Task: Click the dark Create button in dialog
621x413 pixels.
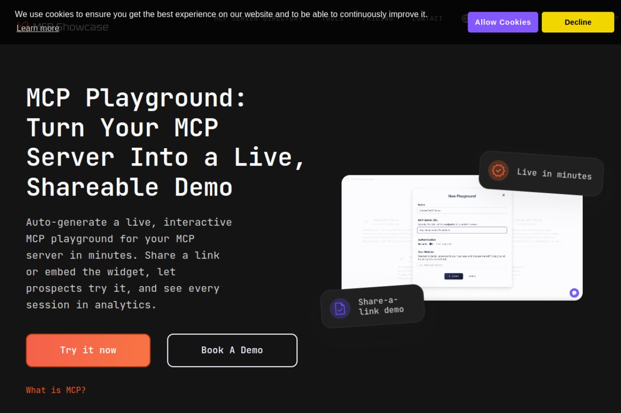Action: pos(454,276)
